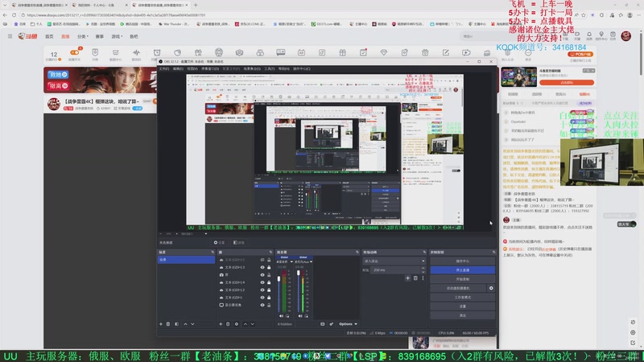Open scene filters in OBS scenes toolbar
The image size is (644, 362).
[176, 324]
